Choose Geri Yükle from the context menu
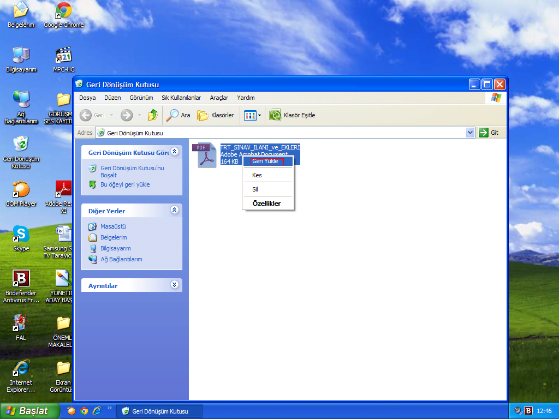This screenshot has height=419, width=559. click(x=265, y=161)
